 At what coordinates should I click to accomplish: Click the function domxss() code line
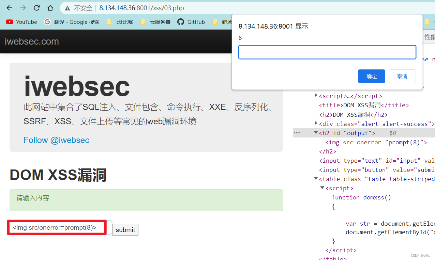point(361,197)
